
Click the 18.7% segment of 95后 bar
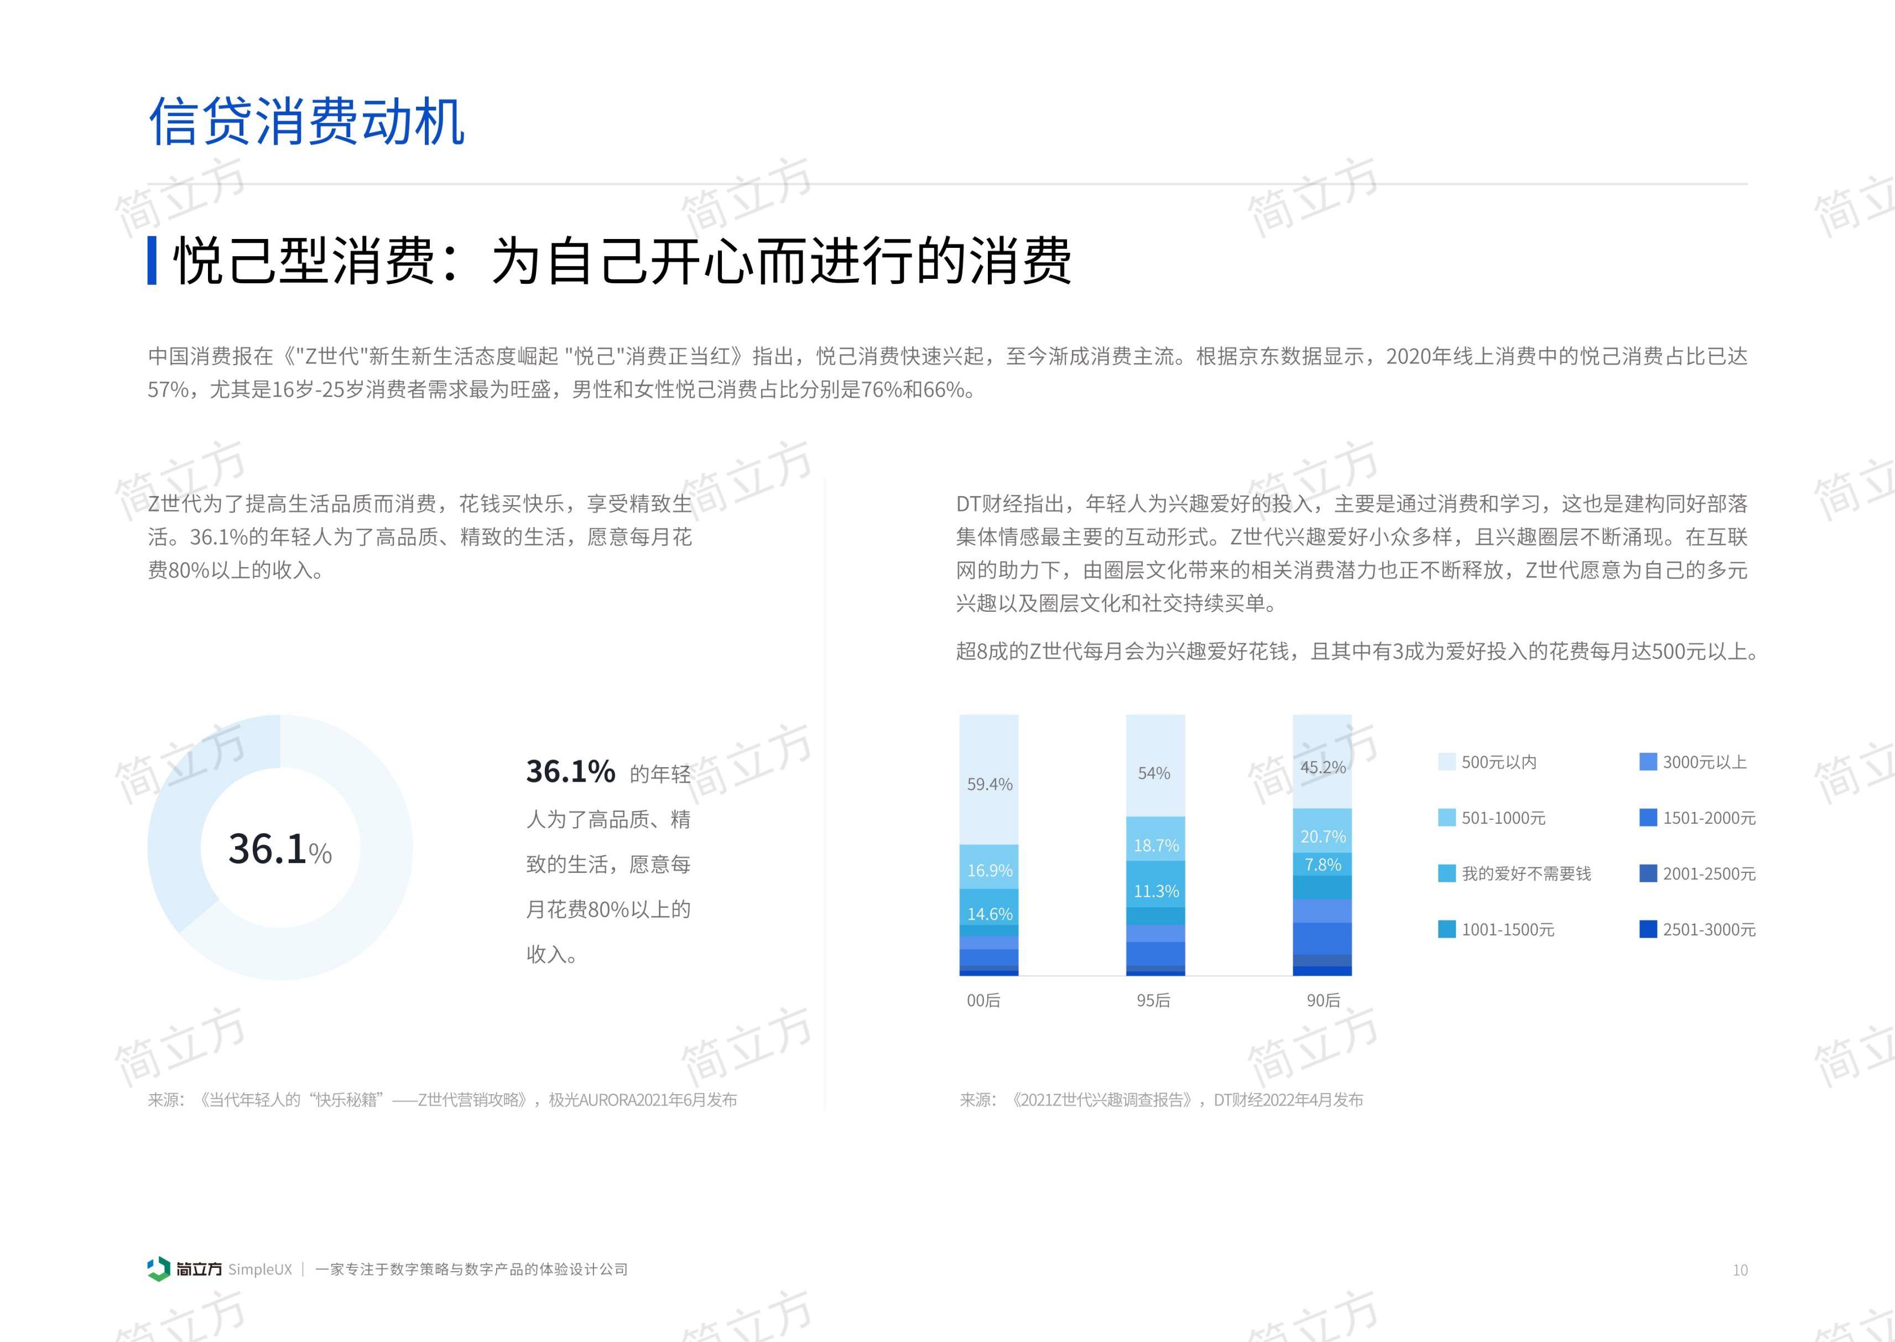pos(1155,840)
